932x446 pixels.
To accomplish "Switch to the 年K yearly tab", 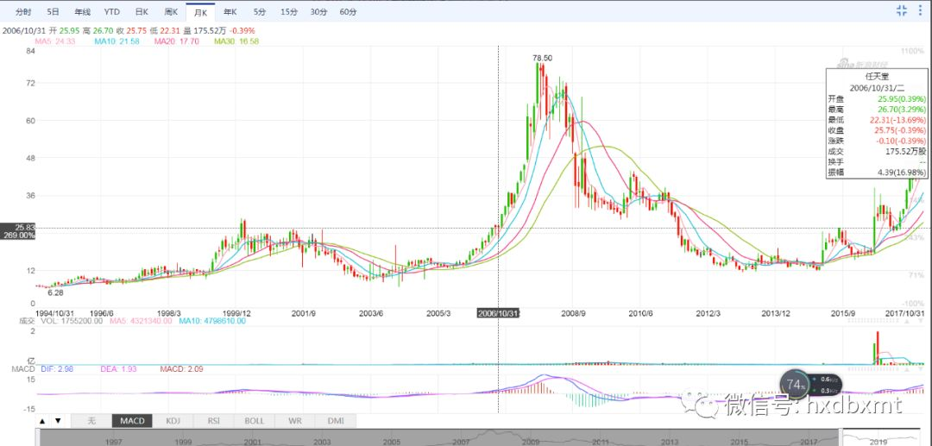I will 230,12.
